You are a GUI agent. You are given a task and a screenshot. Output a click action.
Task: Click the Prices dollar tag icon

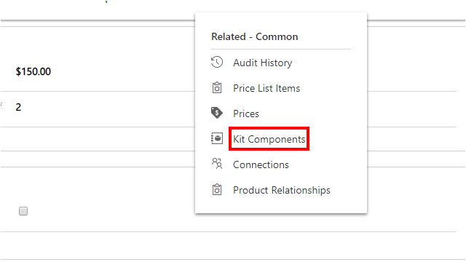coord(217,114)
